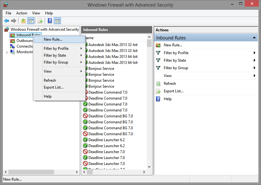Click the rules list vertical scrollbar down arrow
Screen dimensions: 261x185
(149, 167)
